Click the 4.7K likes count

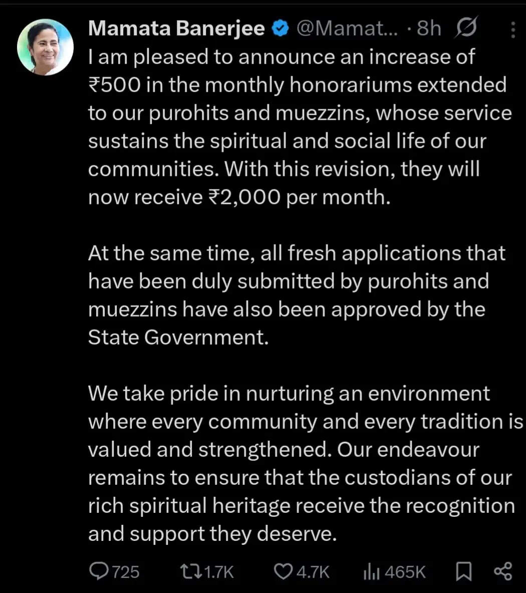coord(313,571)
